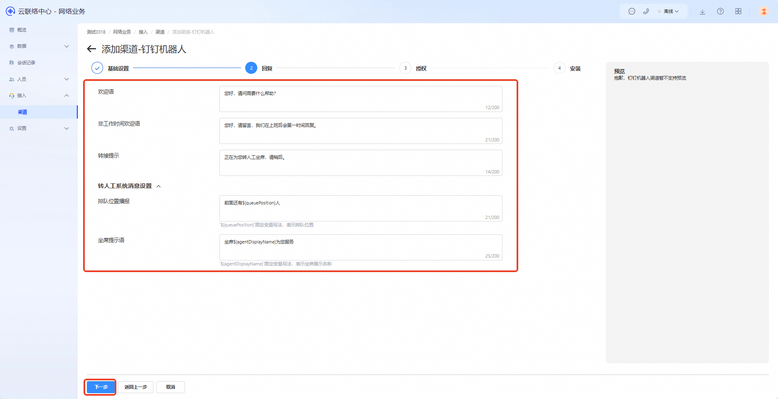Click the 添加渠道-钉钉机器人 page title
Image resolution: width=778 pixels, height=399 pixels.
[x=144, y=49]
